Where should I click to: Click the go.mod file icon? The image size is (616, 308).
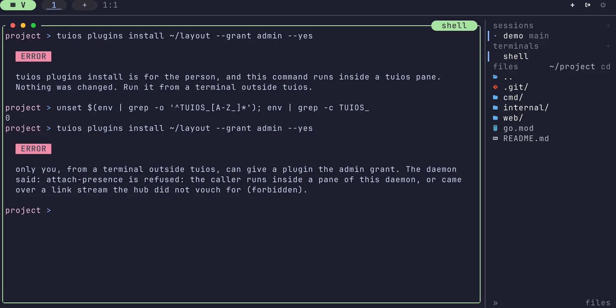coord(495,128)
